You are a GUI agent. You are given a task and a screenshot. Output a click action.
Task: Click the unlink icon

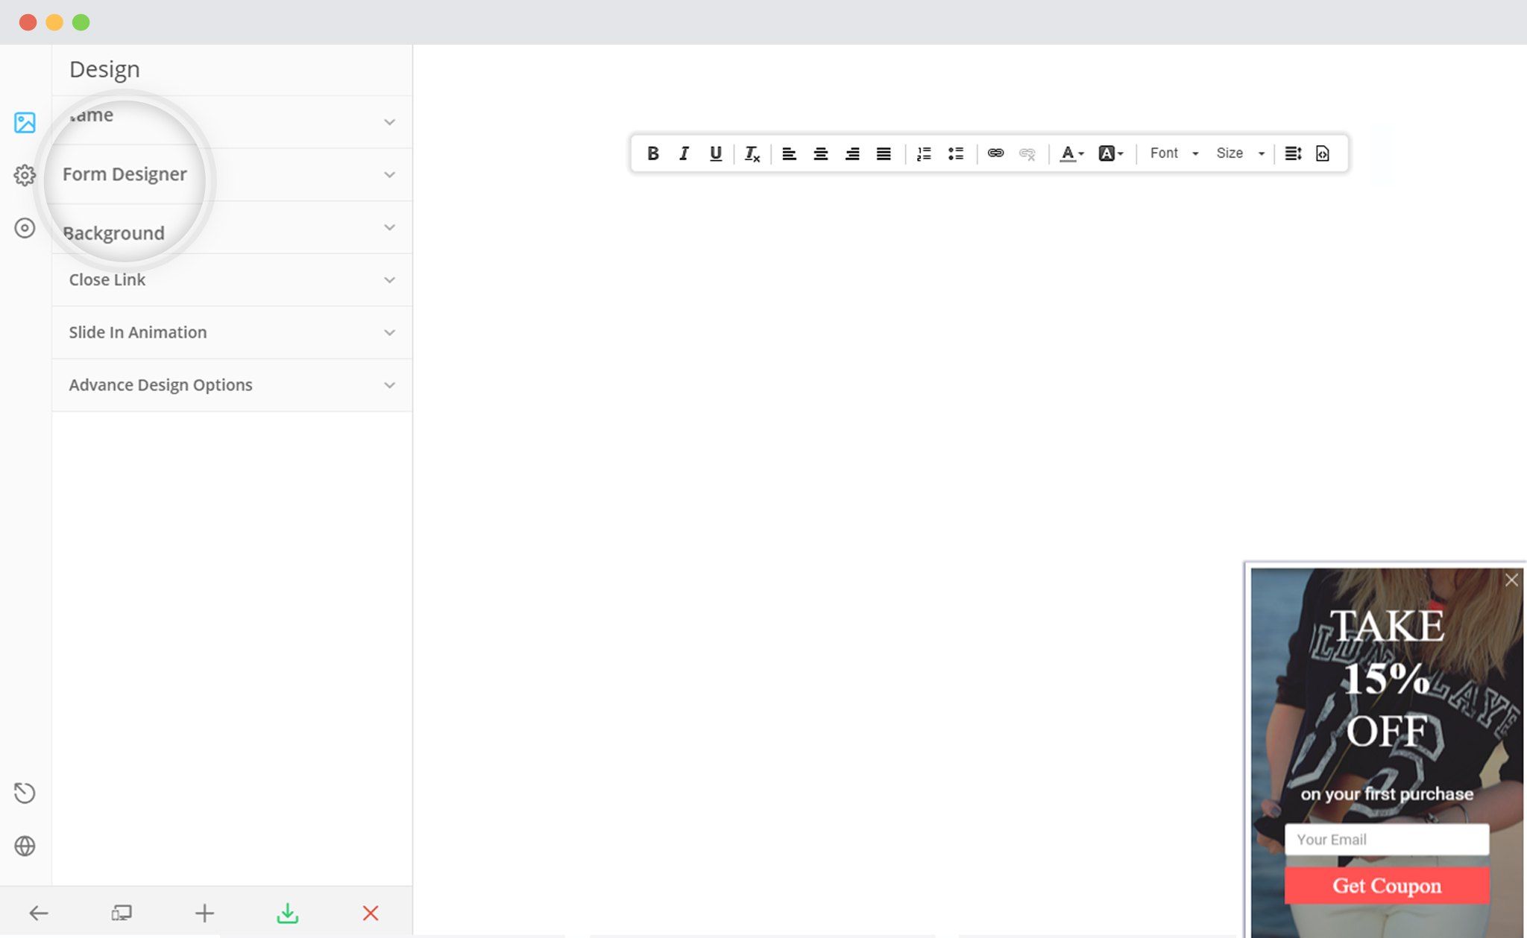[1027, 153]
